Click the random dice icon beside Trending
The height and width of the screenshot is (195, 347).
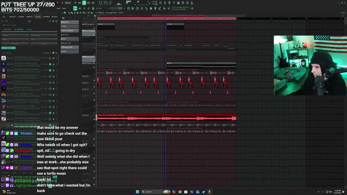[53, 53]
